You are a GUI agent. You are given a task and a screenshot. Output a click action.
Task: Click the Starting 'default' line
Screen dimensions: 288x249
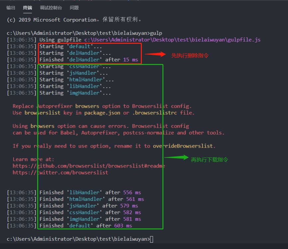click(54, 46)
